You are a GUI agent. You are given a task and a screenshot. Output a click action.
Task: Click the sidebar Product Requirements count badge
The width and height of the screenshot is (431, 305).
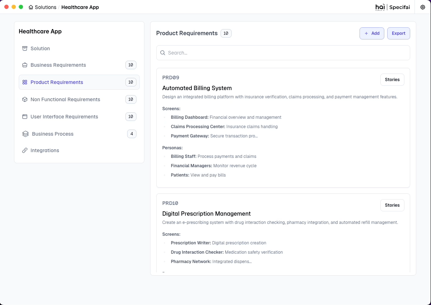click(x=131, y=82)
